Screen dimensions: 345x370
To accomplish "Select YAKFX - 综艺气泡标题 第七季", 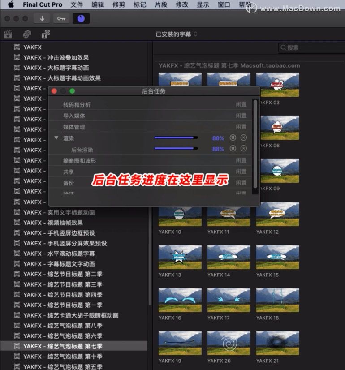I will pyautogui.click(x=74, y=346).
